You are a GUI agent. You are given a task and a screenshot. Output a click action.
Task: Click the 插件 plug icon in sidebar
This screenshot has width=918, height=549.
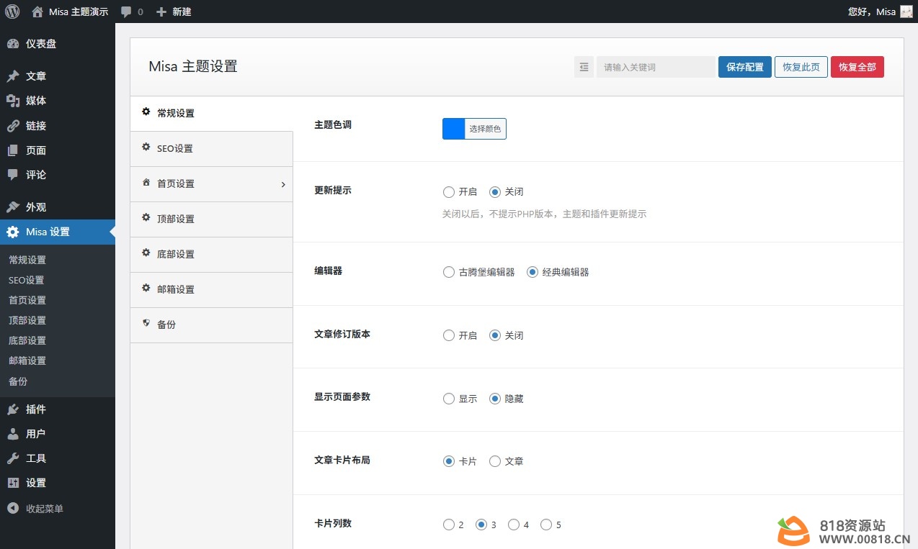13,409
